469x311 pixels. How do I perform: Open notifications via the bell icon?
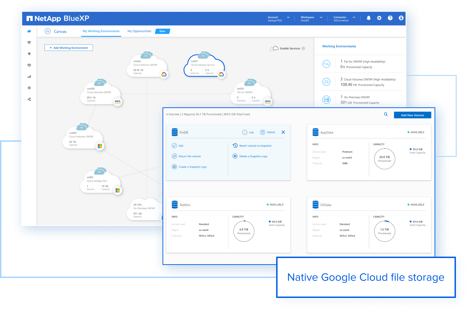coord(368,18)
